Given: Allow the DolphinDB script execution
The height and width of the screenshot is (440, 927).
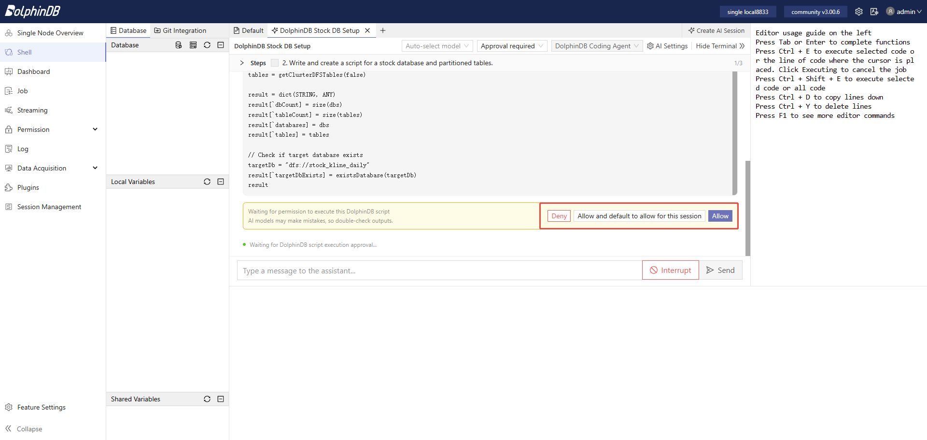Looking at the screenshot, I should pyautogui.click(x=720, y=216).
